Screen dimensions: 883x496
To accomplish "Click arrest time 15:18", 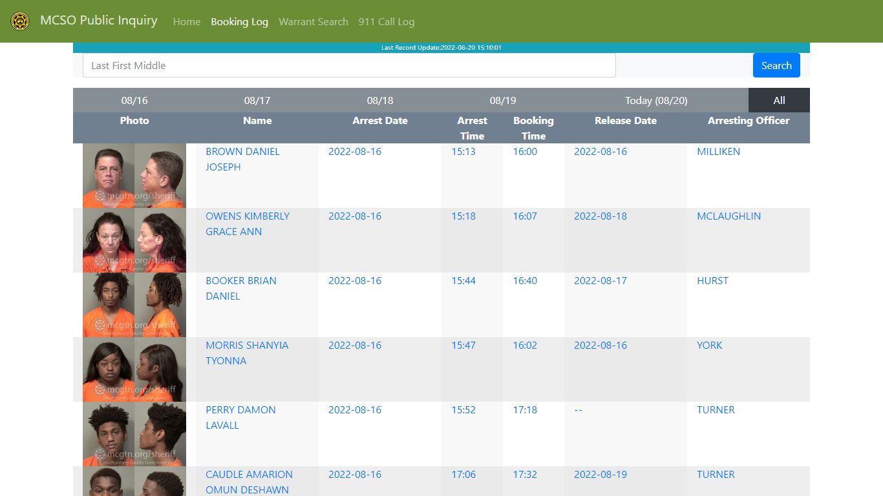I will coord(463,216).
